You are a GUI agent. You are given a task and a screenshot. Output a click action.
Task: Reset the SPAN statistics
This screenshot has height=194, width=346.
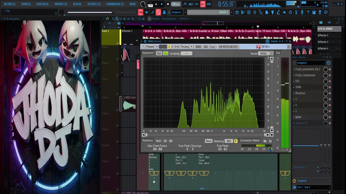click(208, 141)
